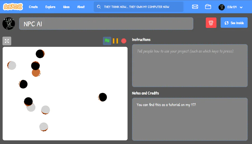The width and height of the screenshot is (252, 144).
Task: Click the project stage canvas
Action: (x=65, y=94)
